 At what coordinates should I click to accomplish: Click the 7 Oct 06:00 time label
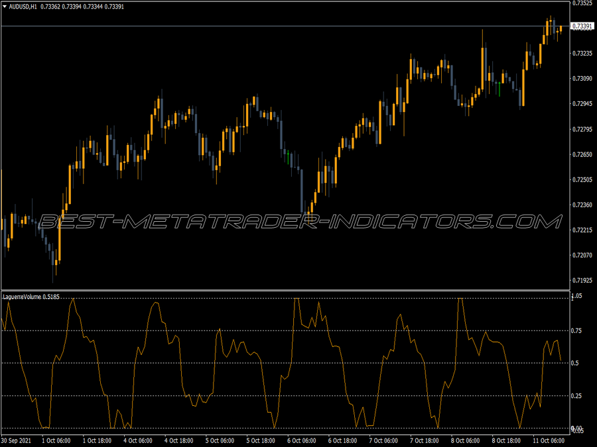[383, 440]
